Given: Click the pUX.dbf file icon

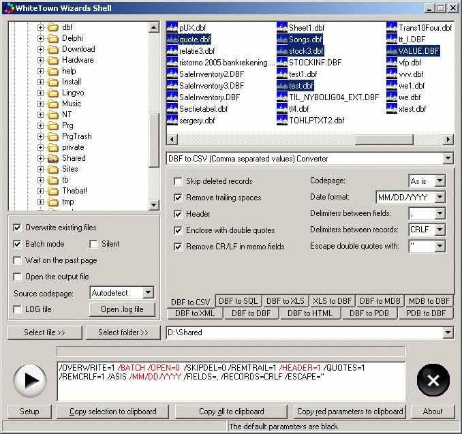Looking at the screenshot, I should click(x=172, y=28).
